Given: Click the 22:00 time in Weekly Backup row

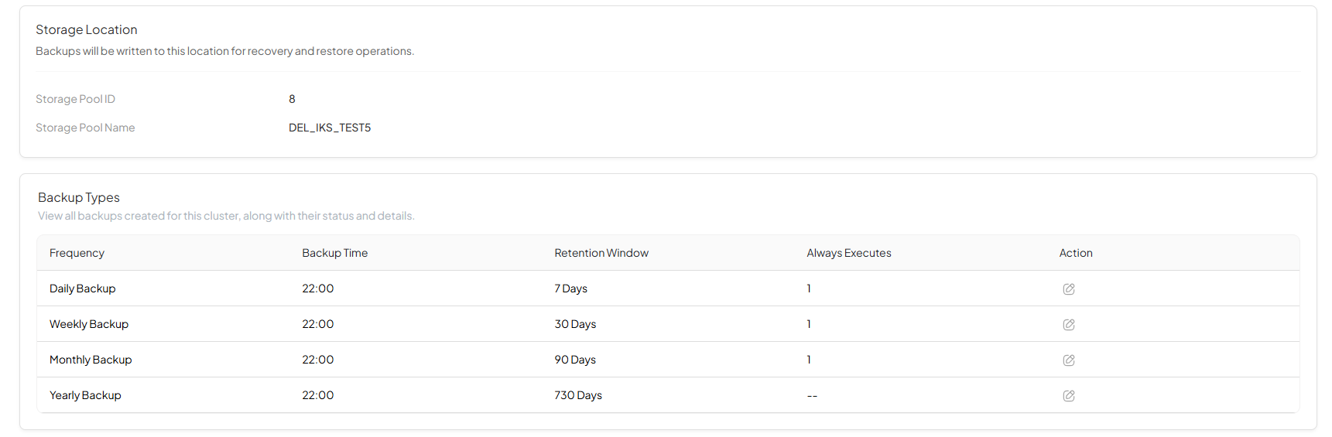Looking at the screenshot, I should pyautogui.click(x=318, y=324).
